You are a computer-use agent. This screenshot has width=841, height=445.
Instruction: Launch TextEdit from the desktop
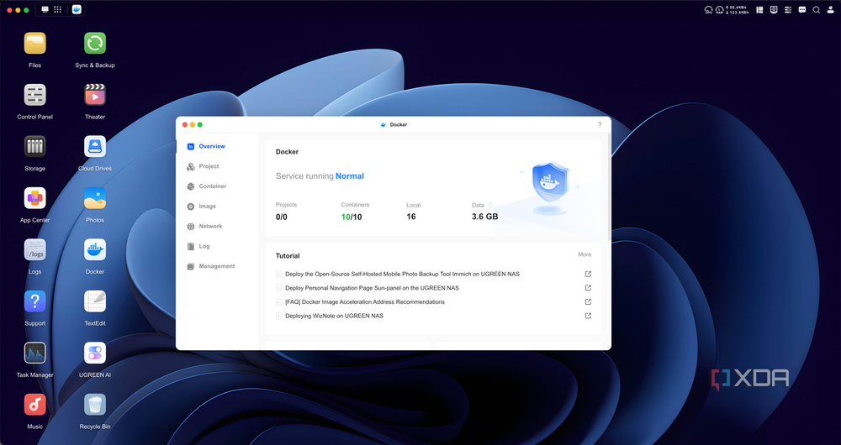(x=95, y=301)
